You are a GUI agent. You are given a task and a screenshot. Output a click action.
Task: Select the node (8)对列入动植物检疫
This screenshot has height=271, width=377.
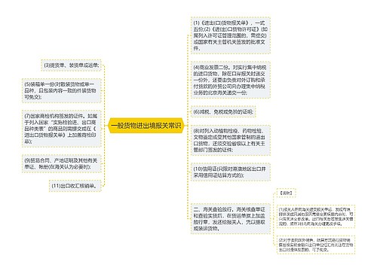tap(231, 140)
